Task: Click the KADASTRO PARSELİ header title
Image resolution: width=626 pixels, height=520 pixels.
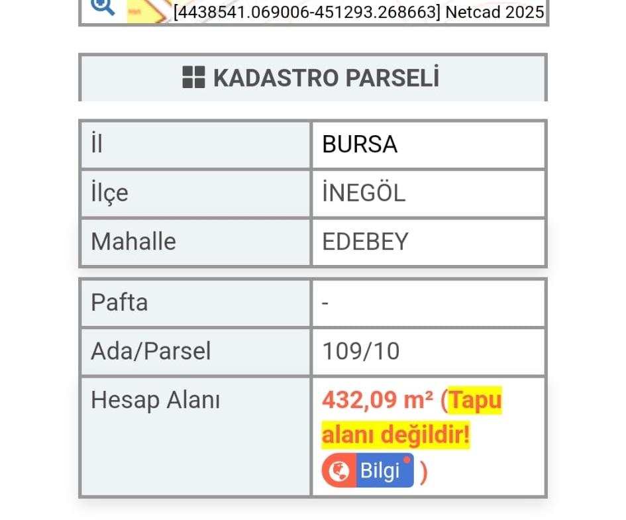Action: point(326,78)
